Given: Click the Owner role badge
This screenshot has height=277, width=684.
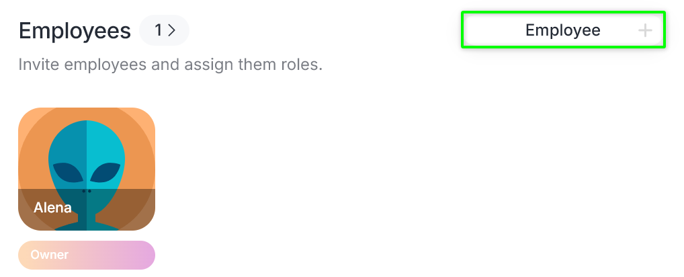Looking at the screenshot, I should tap(87, 255).
